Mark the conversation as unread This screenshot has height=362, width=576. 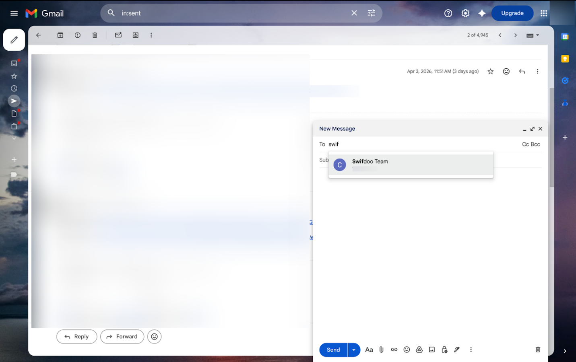pos(118,35)
